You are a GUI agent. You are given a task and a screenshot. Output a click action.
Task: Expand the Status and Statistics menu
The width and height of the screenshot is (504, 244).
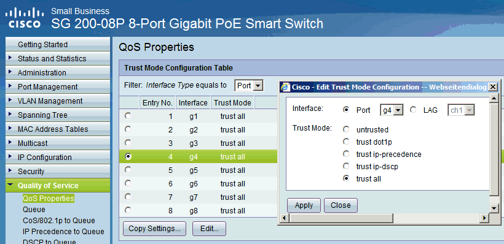(x=58, y=59)
